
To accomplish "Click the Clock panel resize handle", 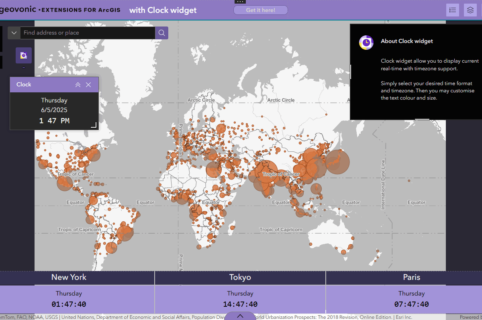I will (94, 125).
